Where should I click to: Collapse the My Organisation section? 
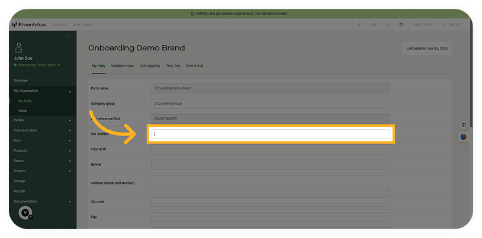70,91
